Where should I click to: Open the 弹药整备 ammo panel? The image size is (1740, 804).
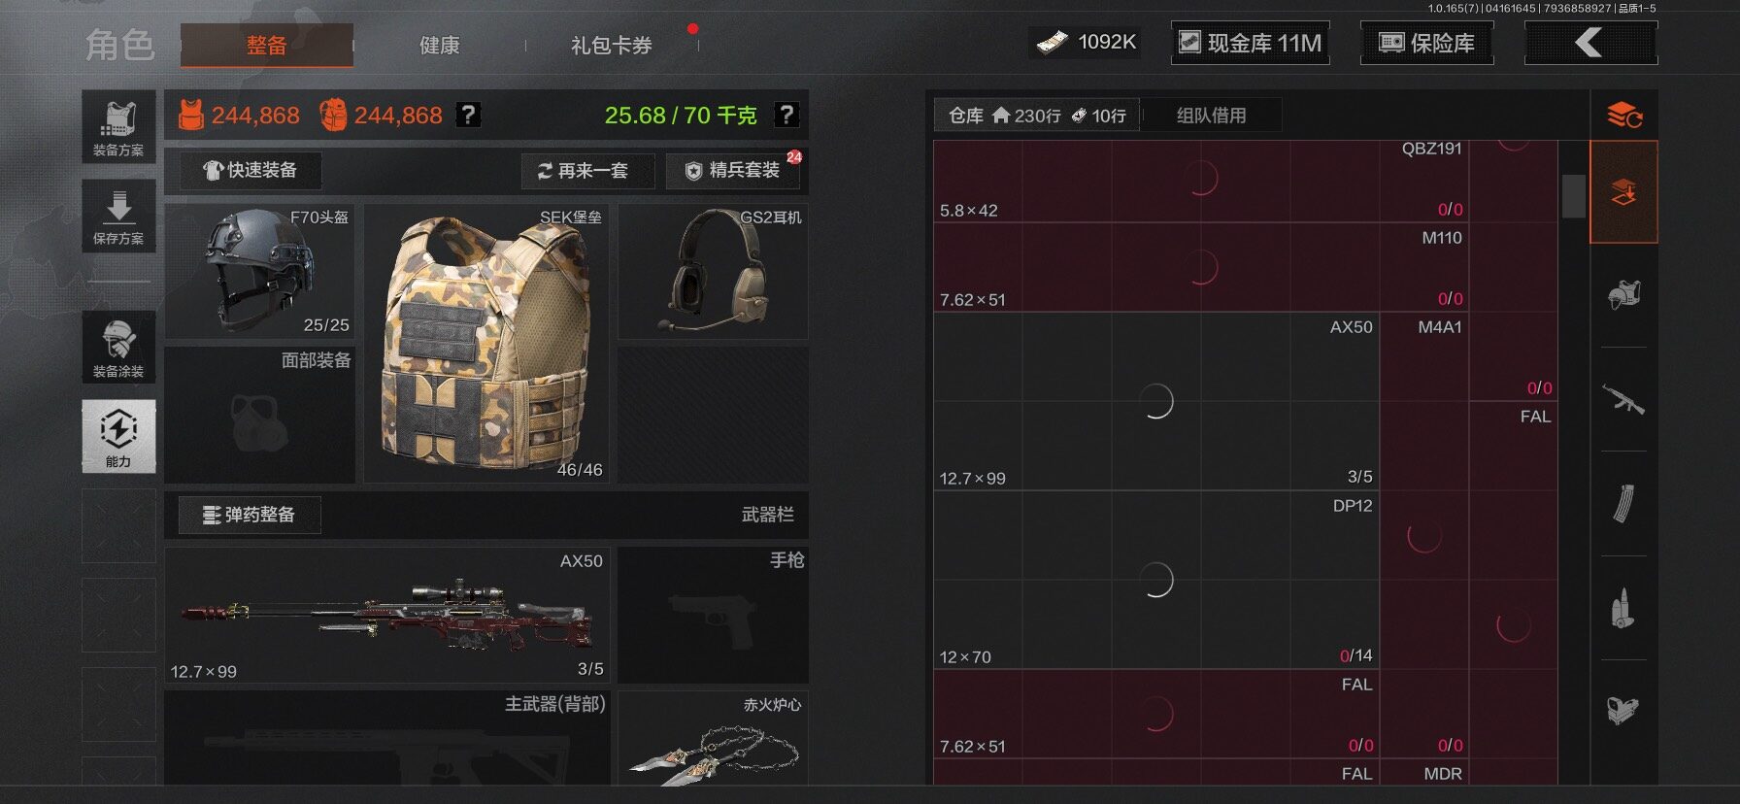tap(250, 515)
